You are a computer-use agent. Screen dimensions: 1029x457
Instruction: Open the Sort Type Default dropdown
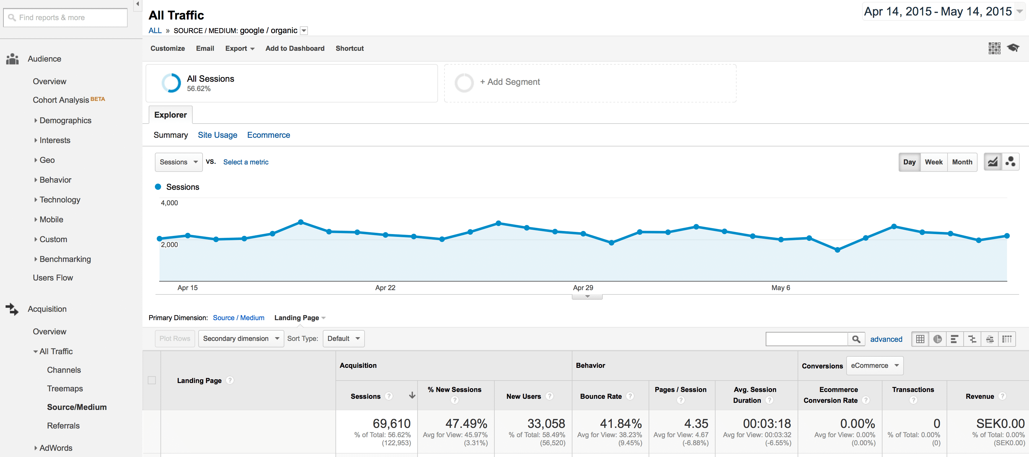pos(344,338)
